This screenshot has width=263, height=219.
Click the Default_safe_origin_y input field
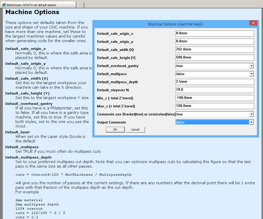point(214,42)
